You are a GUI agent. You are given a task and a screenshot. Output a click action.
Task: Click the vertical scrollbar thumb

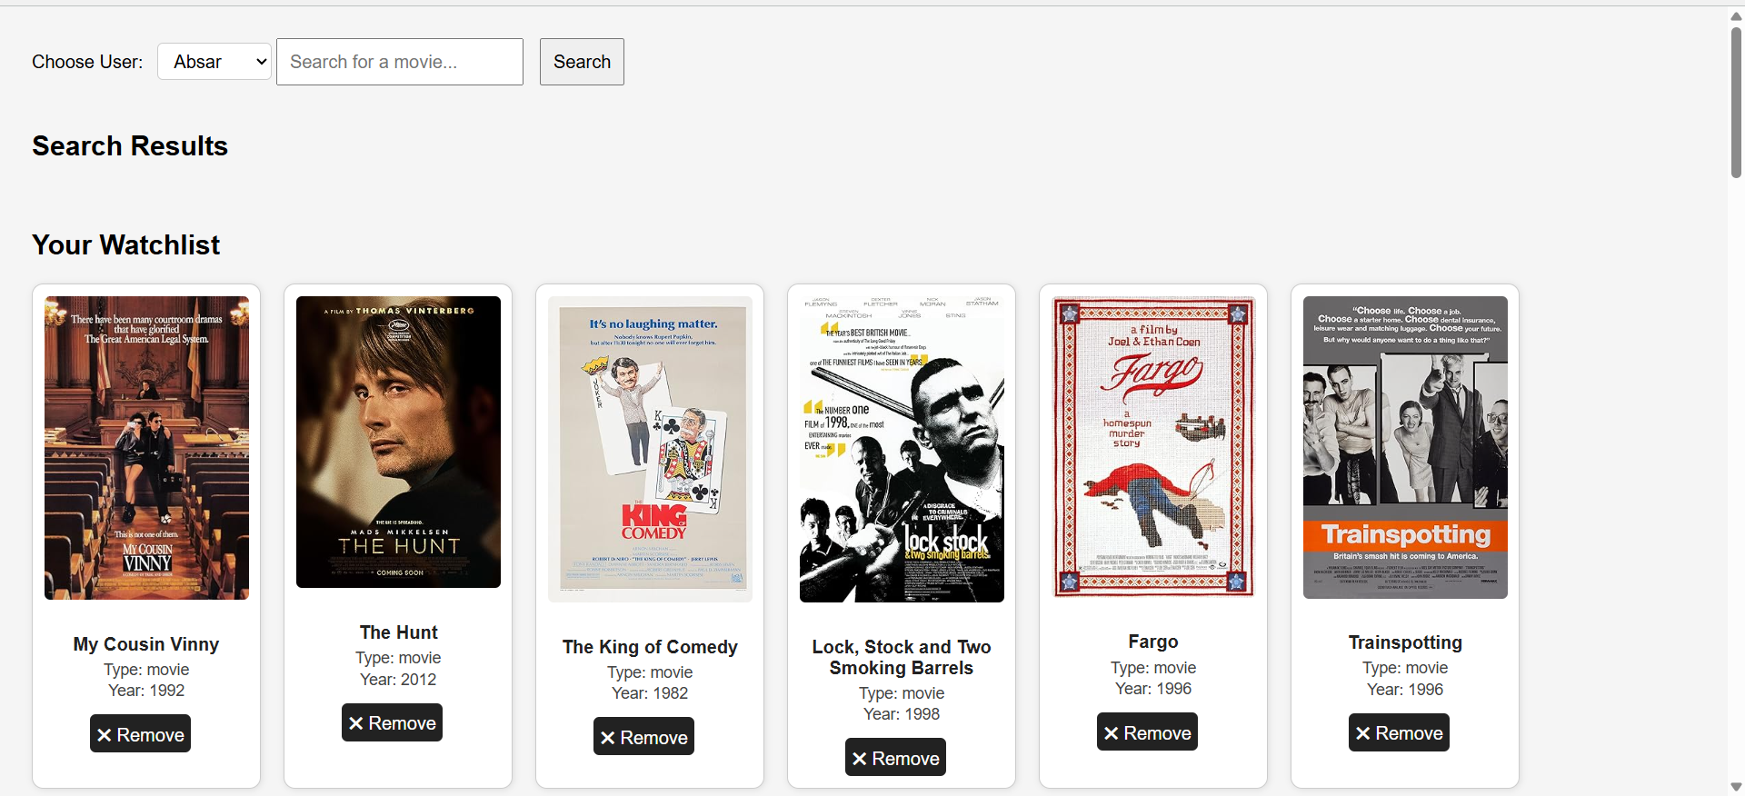coord(1736,102)
